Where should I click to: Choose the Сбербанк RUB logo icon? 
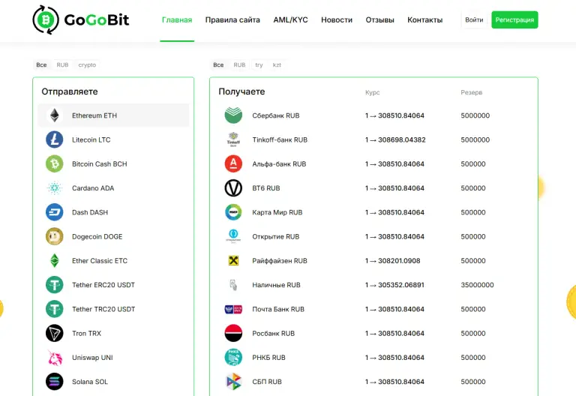pos(233,115)
